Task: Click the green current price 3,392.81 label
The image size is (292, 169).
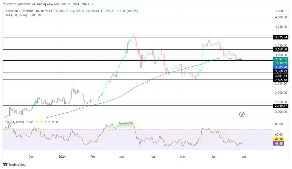Action: click(x=280, y=59)
